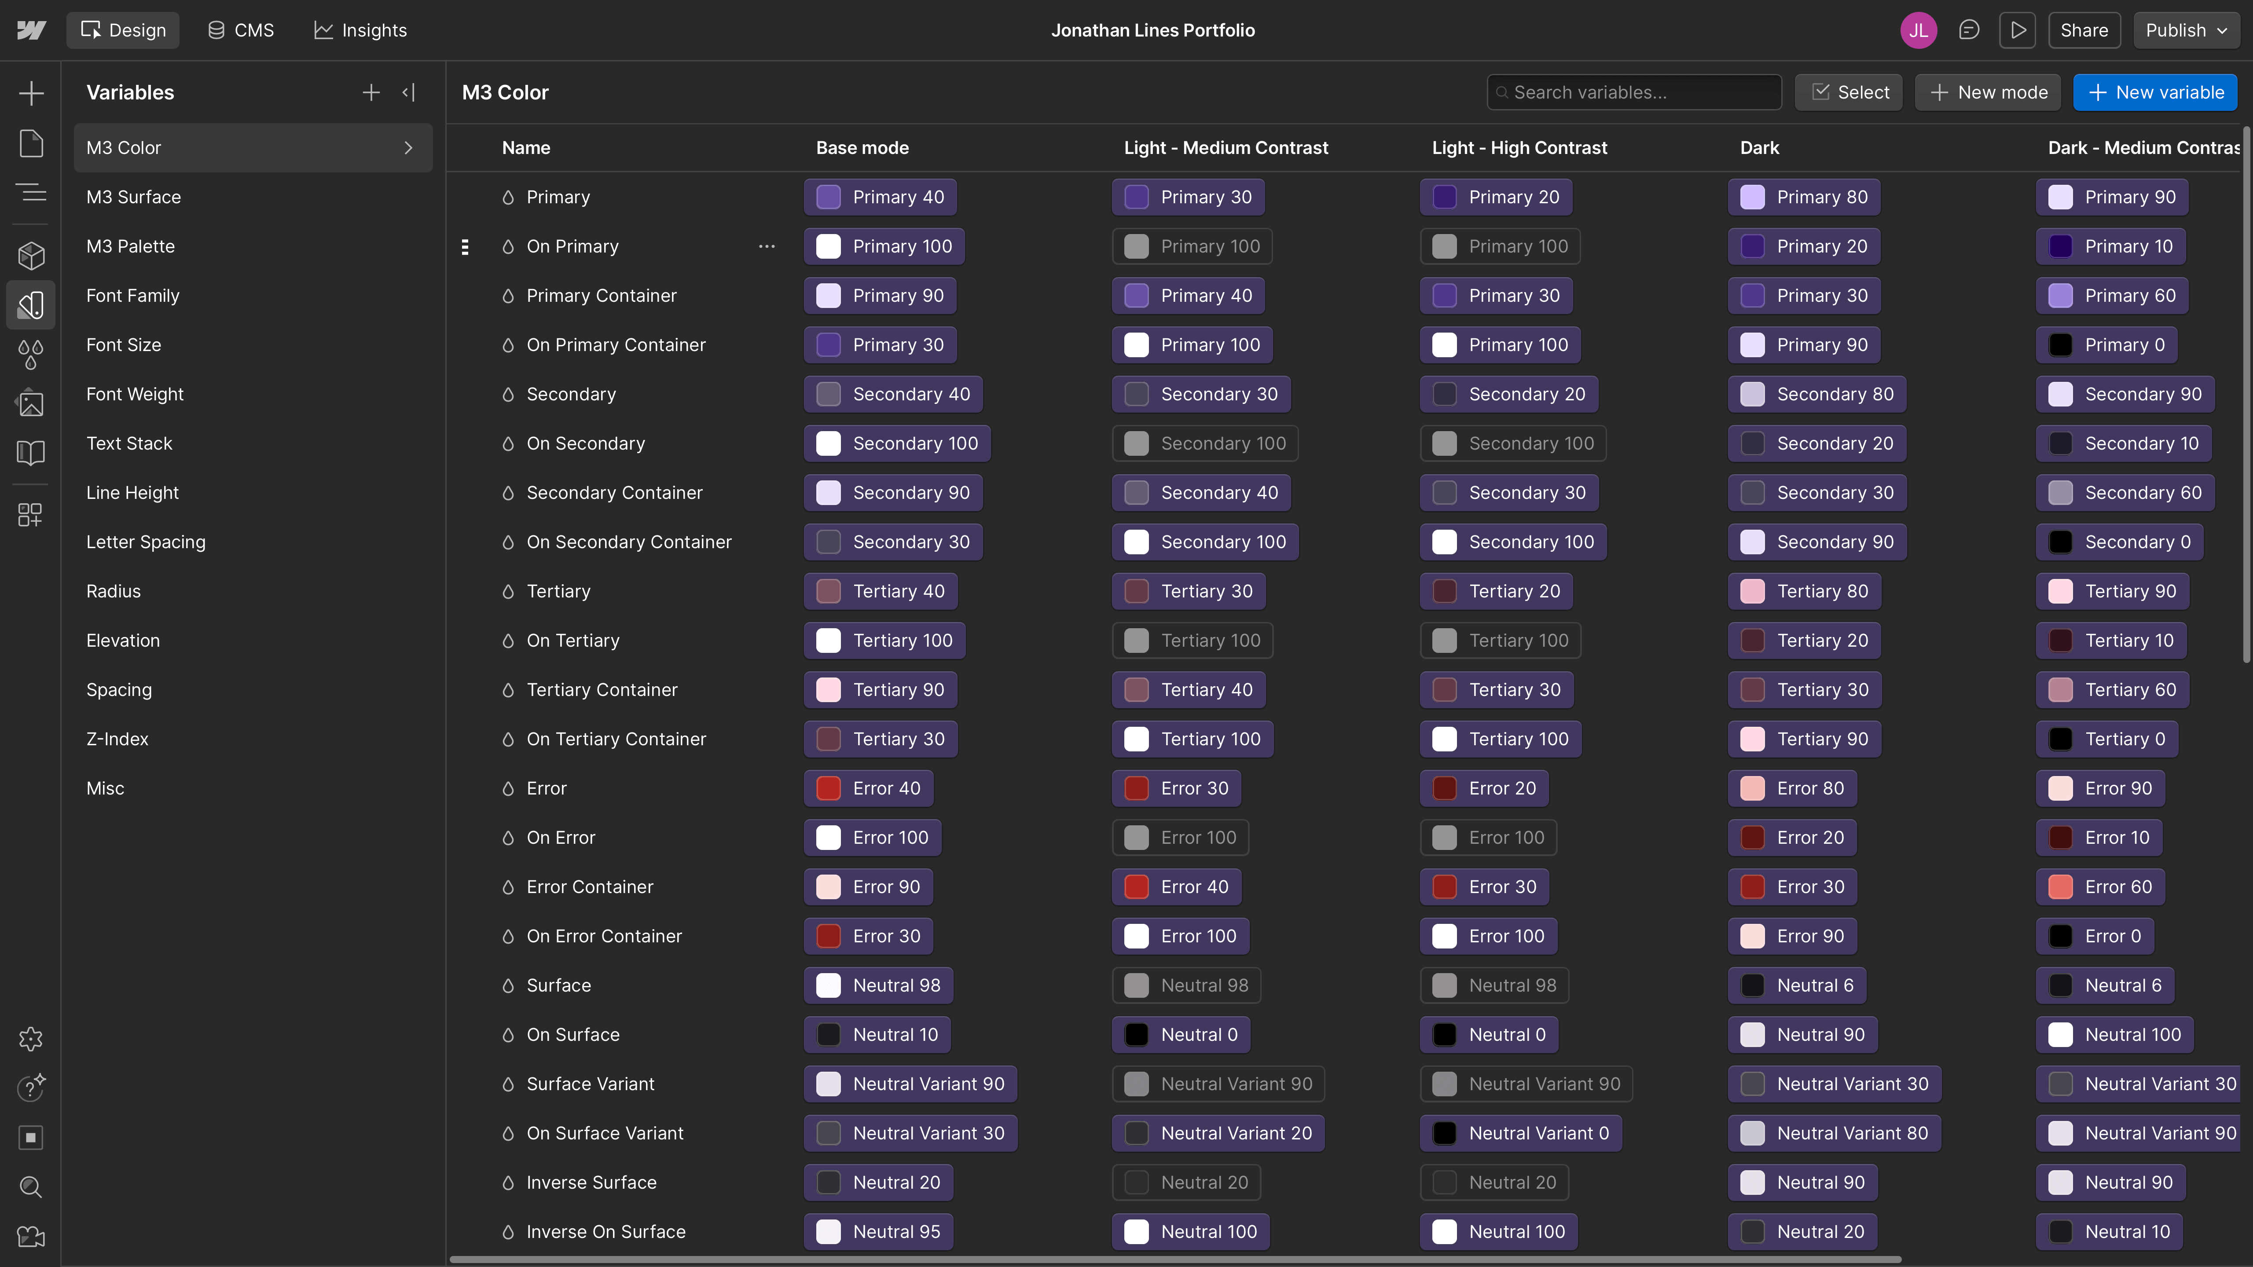Click the droplet icon beside Primary variable
The width and height of the screenshot is (2253, 1267).
(x=508, y=198)
